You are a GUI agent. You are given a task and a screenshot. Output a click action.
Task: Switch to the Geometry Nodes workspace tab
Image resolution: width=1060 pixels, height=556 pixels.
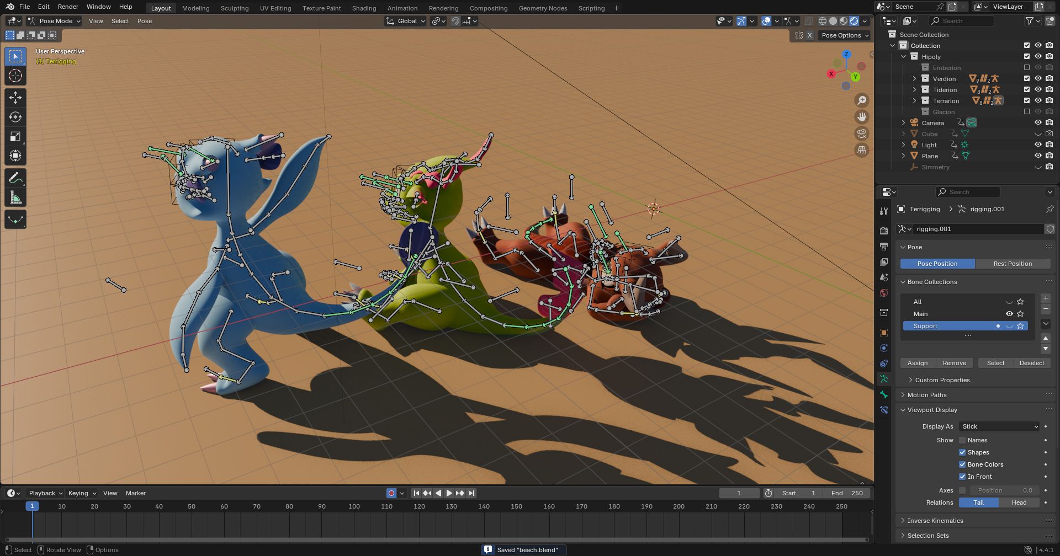[543, 8]
